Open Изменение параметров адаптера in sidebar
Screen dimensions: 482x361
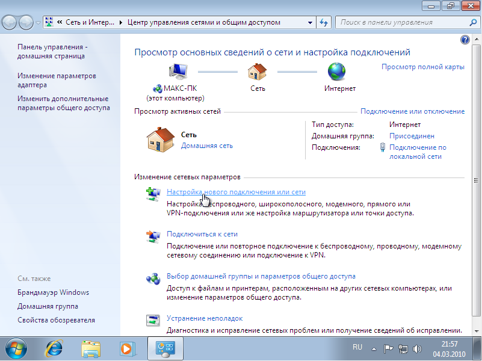pyautogui.click(x=57, y=81)
